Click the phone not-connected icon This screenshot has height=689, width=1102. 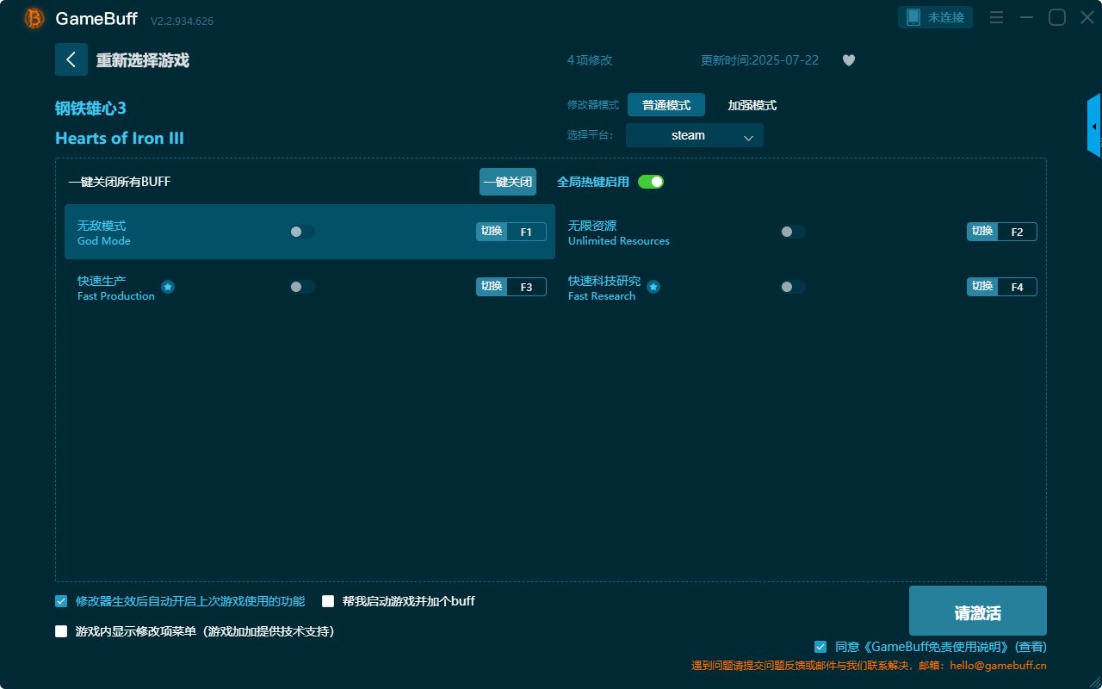pyautogui.click(x=913, y=17)
